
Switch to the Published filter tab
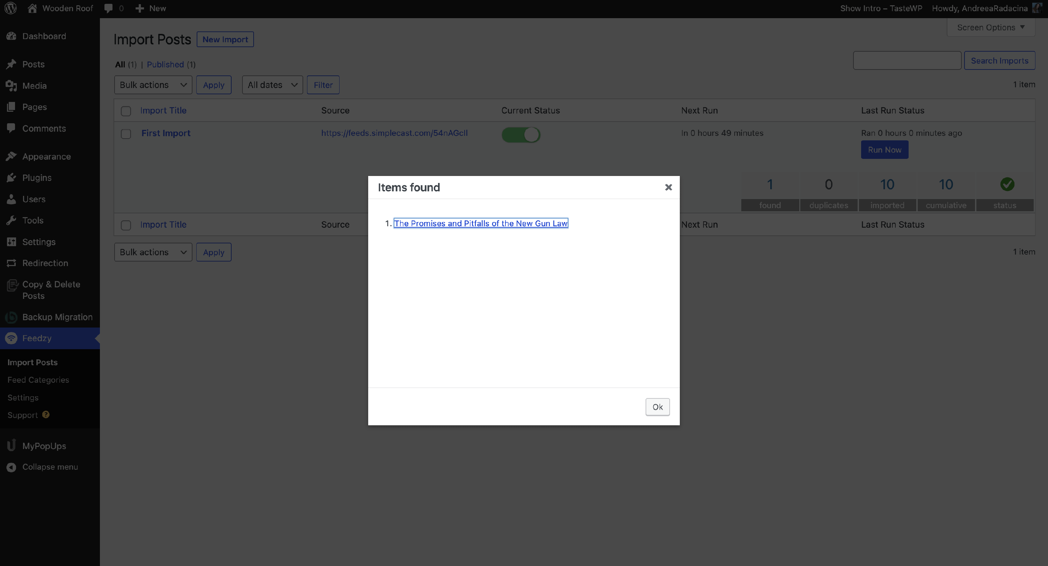(x=165, y=65)
